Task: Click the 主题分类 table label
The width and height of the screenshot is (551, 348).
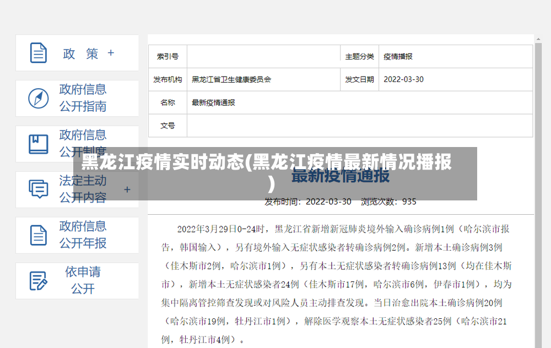Action: 359,57
